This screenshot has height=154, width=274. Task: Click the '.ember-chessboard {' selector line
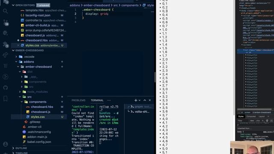pyautogui.click(x=98, y=9)
